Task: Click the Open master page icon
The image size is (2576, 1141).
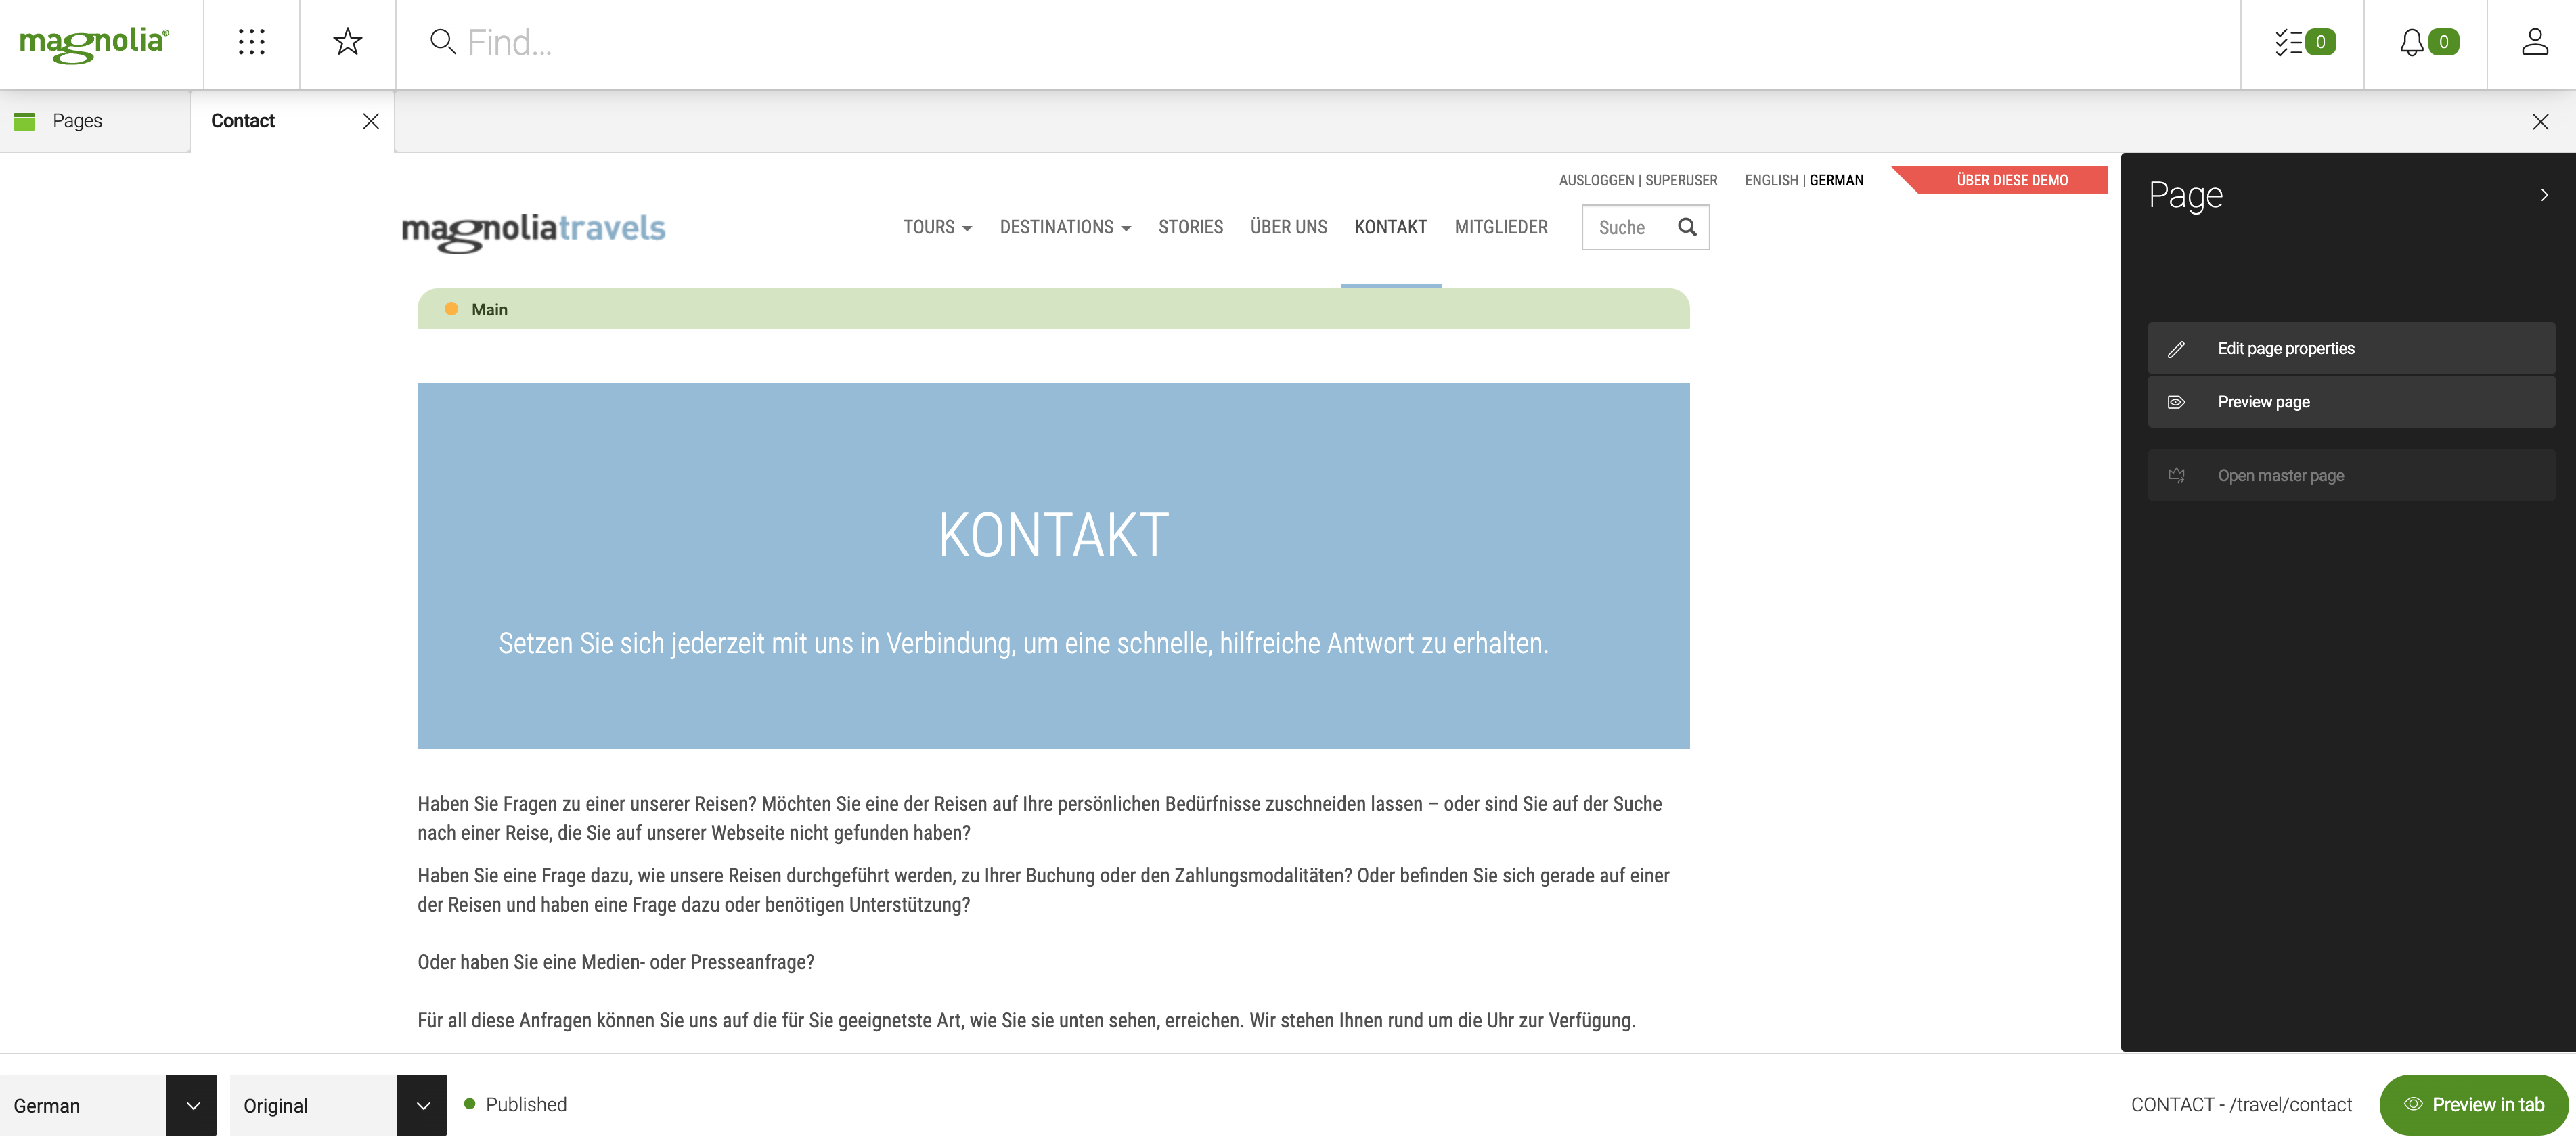Action: (x=2177, y=474)
